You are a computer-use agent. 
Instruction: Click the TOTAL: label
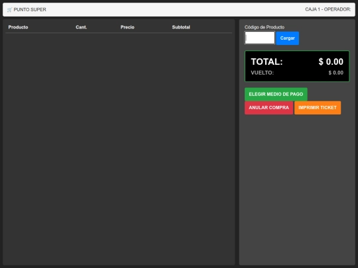267,62
